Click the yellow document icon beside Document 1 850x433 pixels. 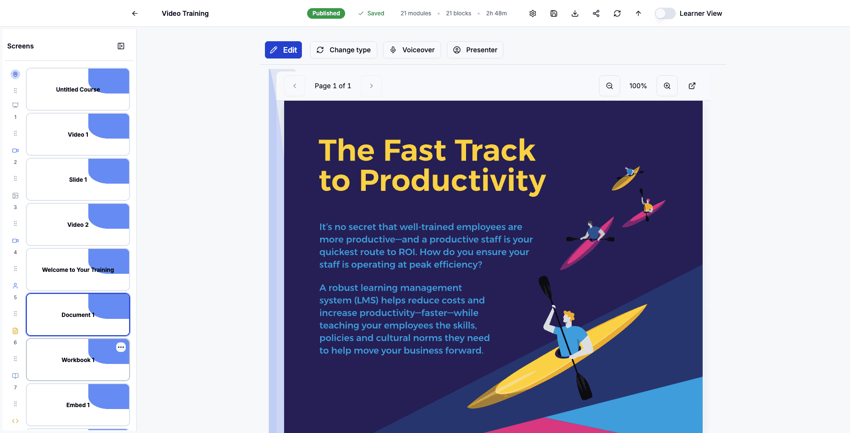(15, 330)
